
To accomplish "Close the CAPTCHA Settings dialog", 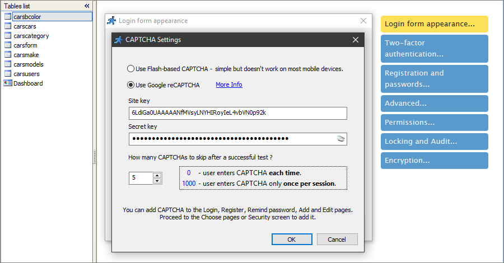I will coord(356,40).
